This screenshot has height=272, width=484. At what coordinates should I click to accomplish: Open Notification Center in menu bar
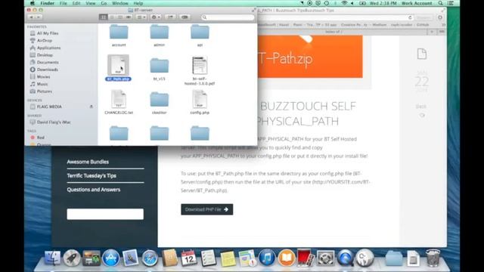tap(451, 3)
